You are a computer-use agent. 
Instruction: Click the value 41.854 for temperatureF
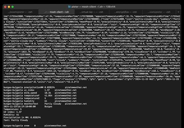48,96
